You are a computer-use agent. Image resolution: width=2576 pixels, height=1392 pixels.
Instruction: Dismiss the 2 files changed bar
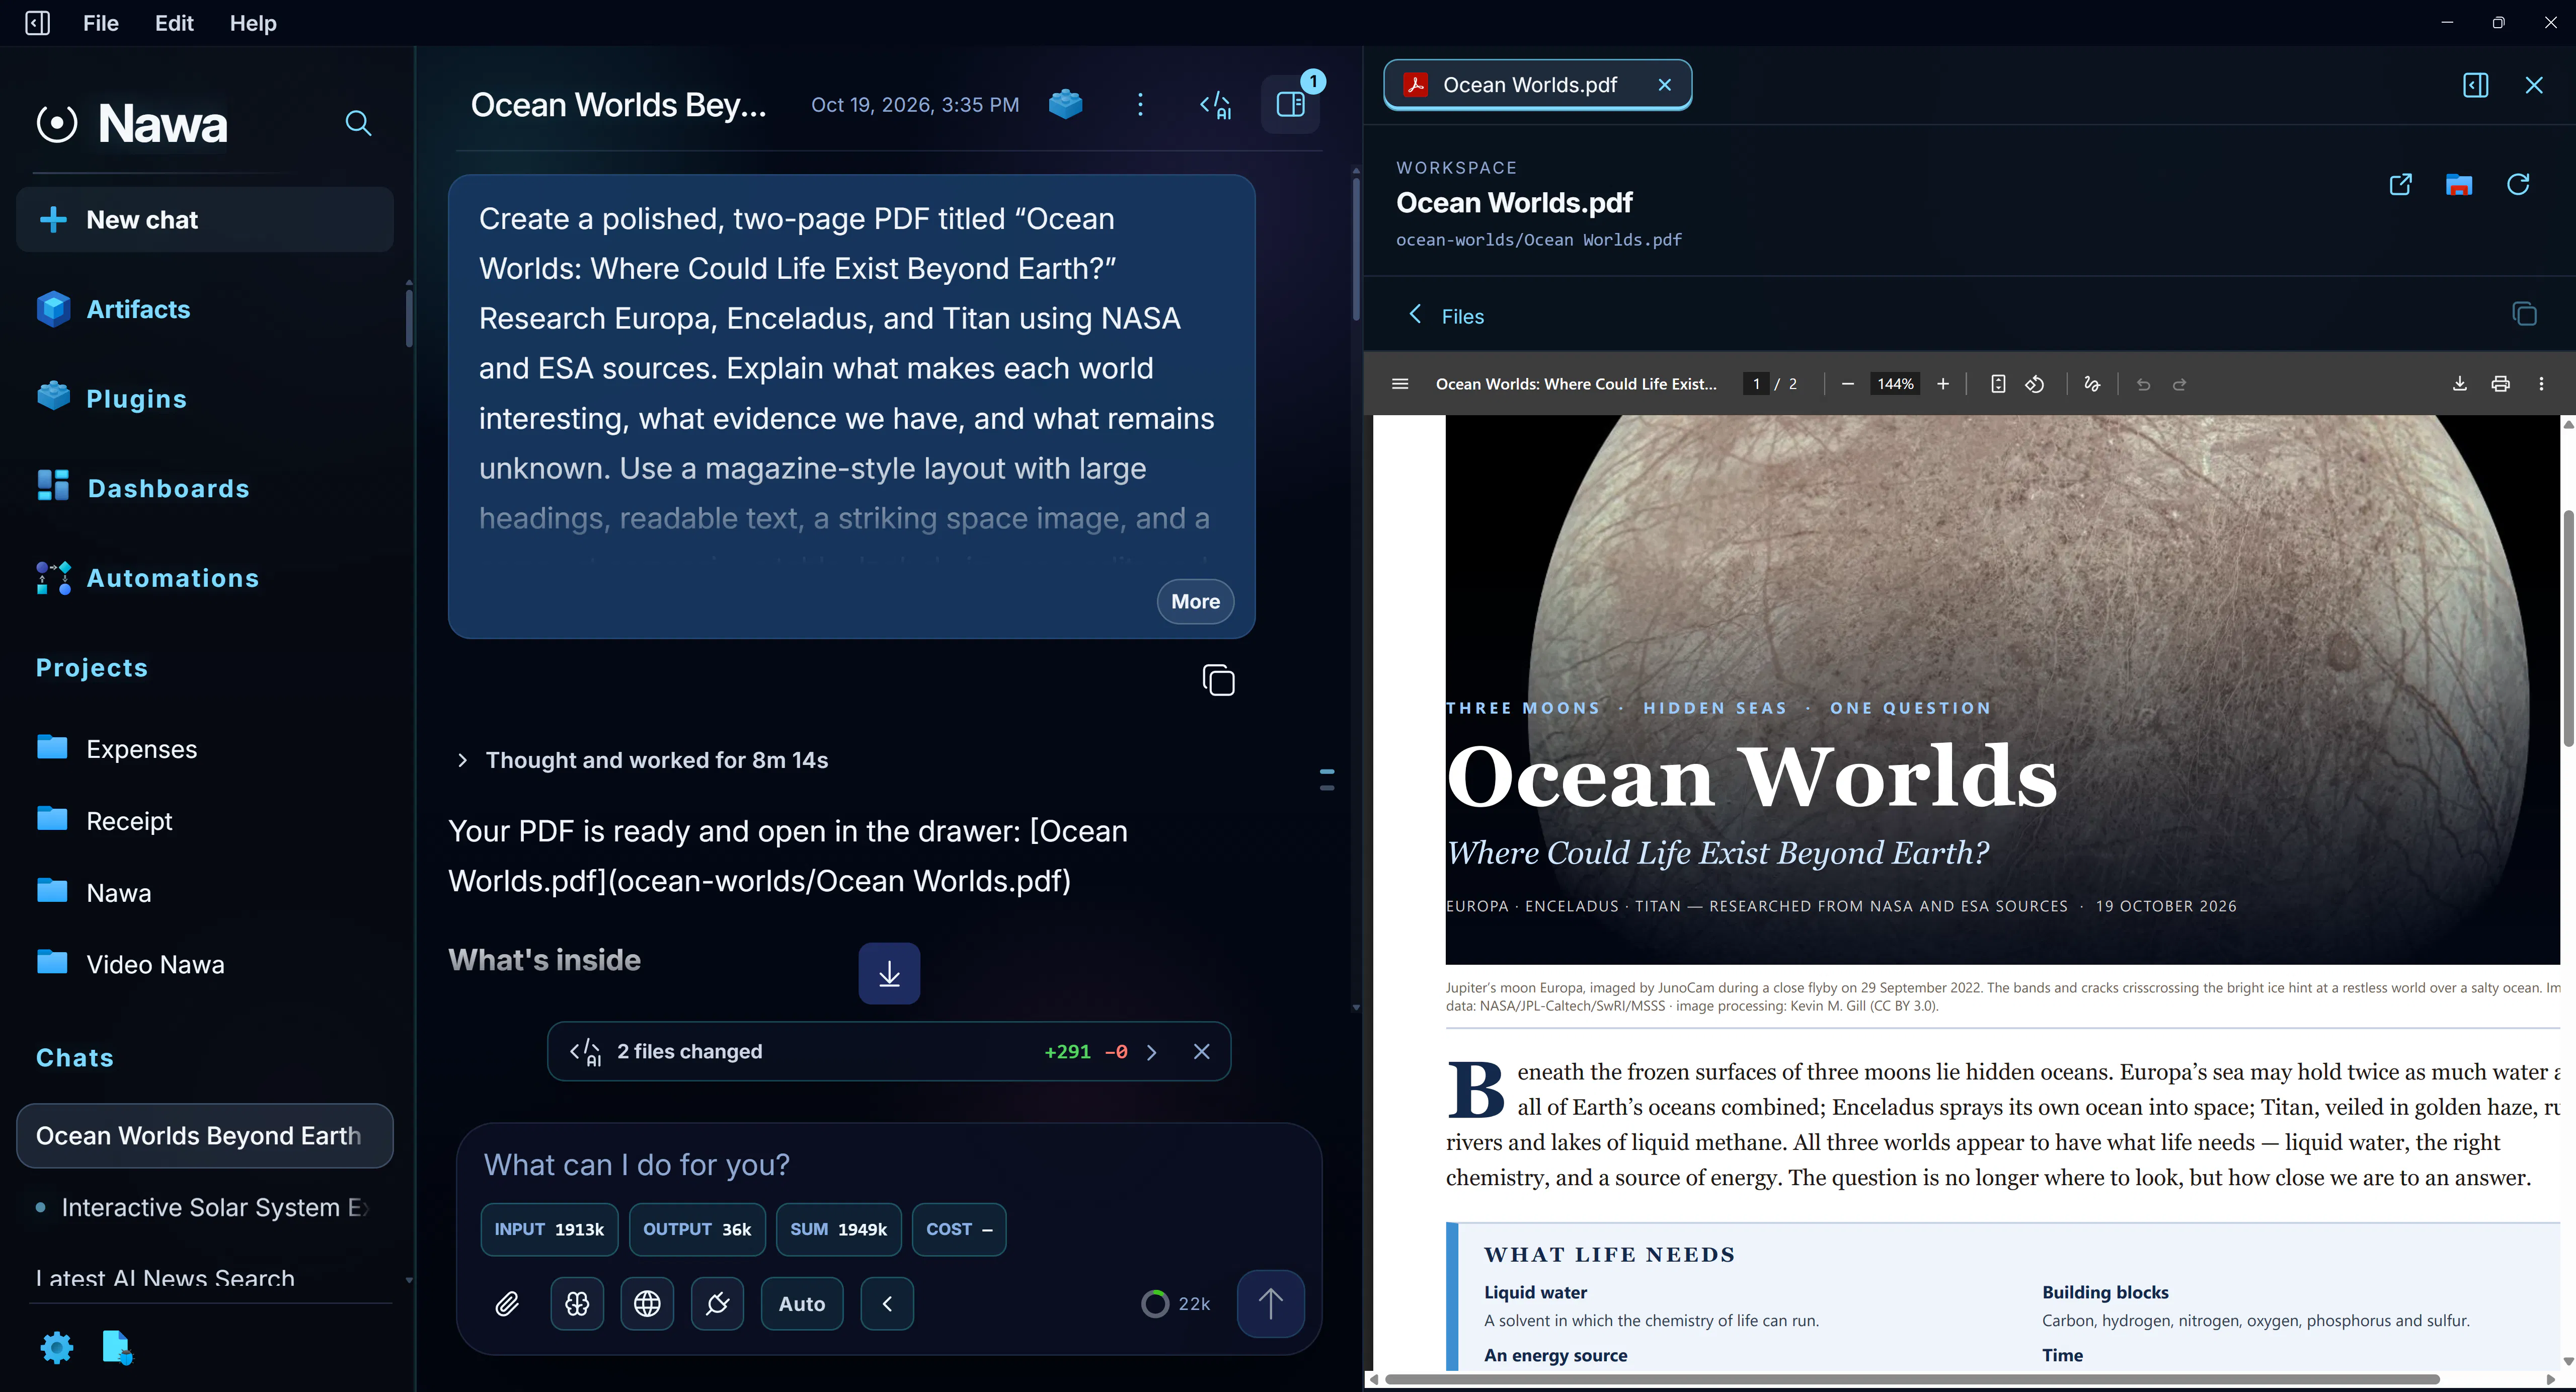(x=1202, y=1052)
